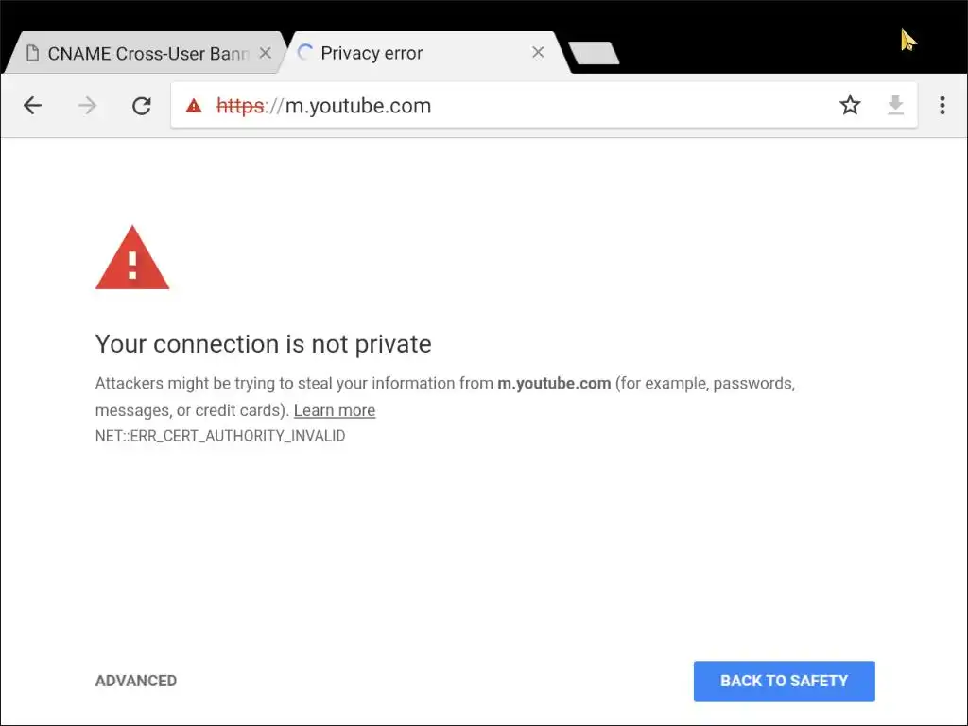Screen dimensions: 968x726
Task: Click the loading spinner on the Privacy error tab
Action: pos(304,53)
